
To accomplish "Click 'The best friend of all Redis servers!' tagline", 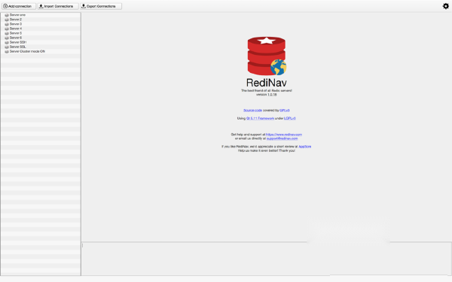I will (x=267, y=91).
